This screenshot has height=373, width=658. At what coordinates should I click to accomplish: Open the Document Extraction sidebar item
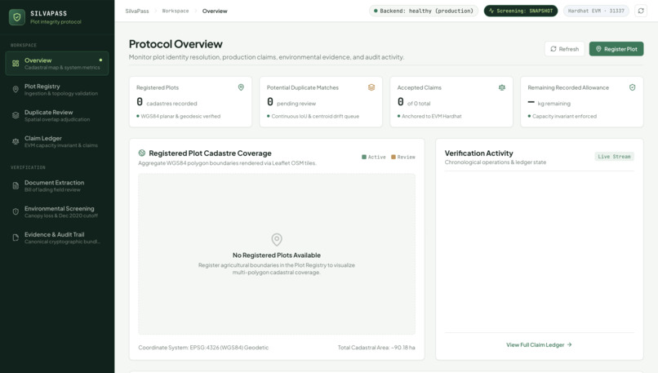coord(57,186)
